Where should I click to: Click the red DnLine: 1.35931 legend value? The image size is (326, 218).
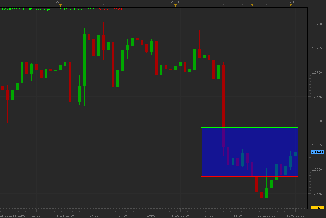111,9
